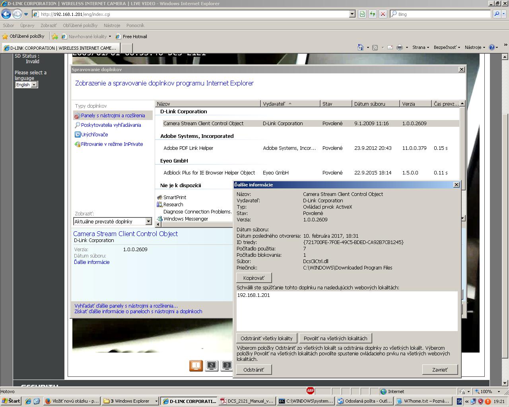Click the address bar showing 192.168.1.201
The image size is (509, 407).
tap(190, 14)
